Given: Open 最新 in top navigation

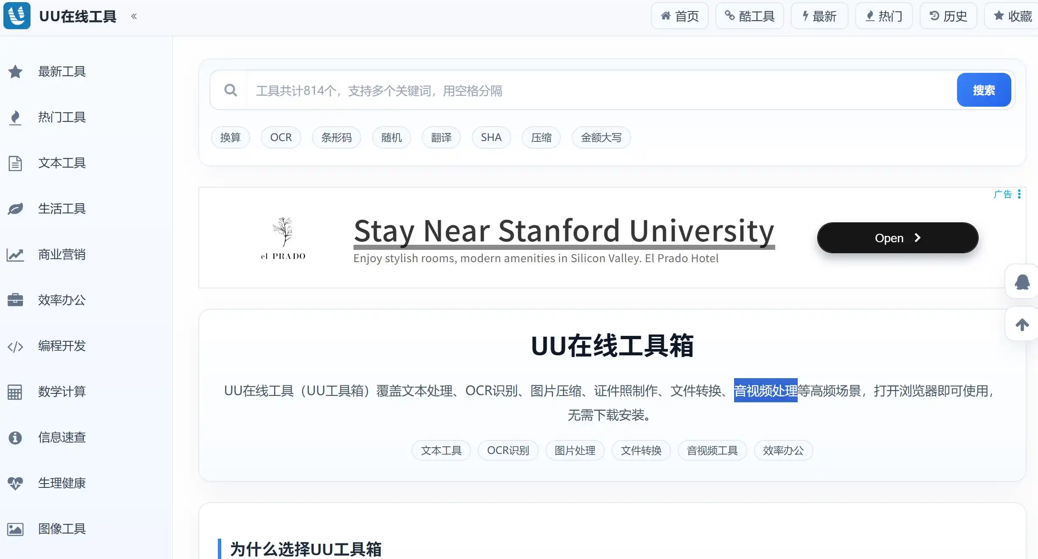Looking at the screenshot, I should click(x=819, y=16).
